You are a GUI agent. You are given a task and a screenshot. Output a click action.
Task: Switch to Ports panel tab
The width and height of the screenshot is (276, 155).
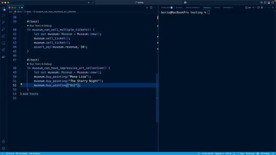[x=217, y=8]
